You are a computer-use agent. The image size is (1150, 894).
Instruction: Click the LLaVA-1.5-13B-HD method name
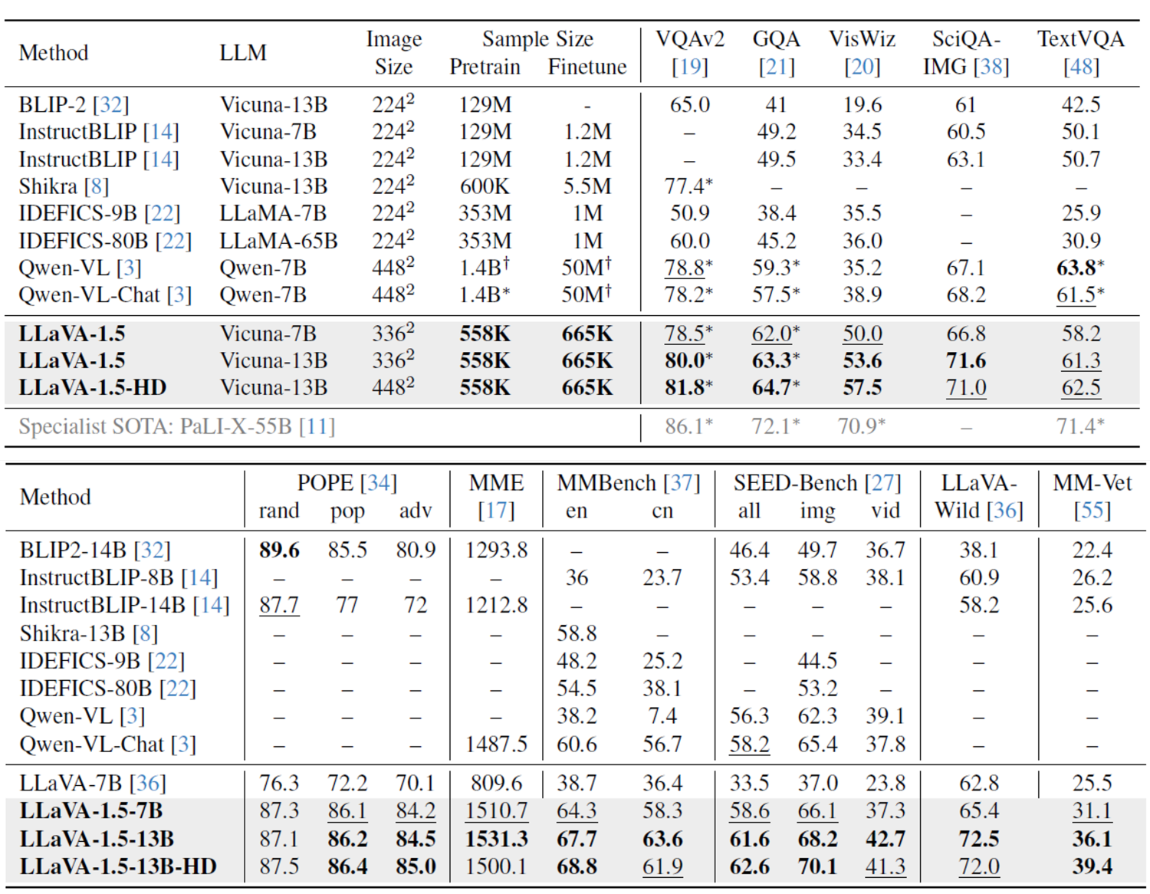[x=118, y=866]
